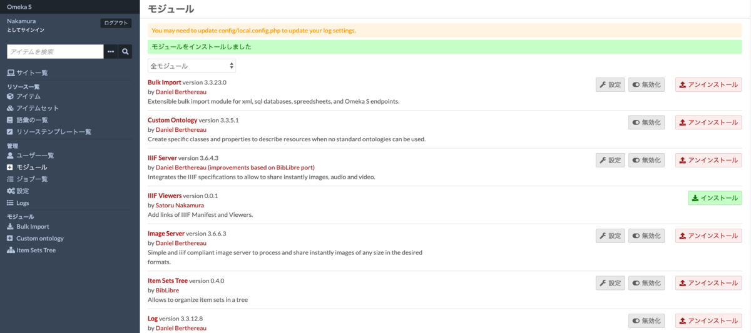751x333 pixels.
Task: Click アンインストール for Image Server
Action: click(x=708, y=236)
